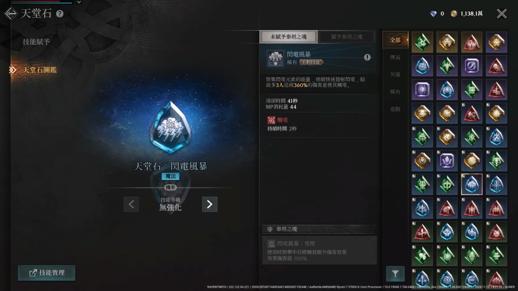
Task: Open the filter funnel icon below stone grid
Action: (x=395, y=274)
